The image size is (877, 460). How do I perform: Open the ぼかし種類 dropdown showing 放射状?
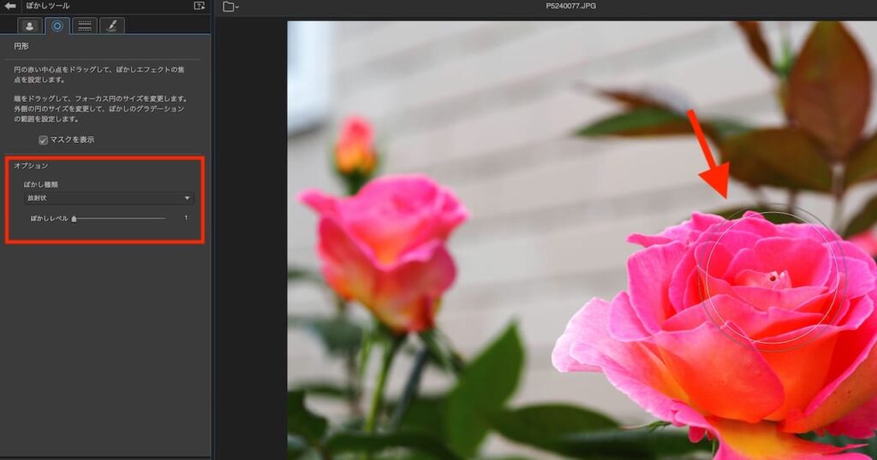click(x=109, y=198)
